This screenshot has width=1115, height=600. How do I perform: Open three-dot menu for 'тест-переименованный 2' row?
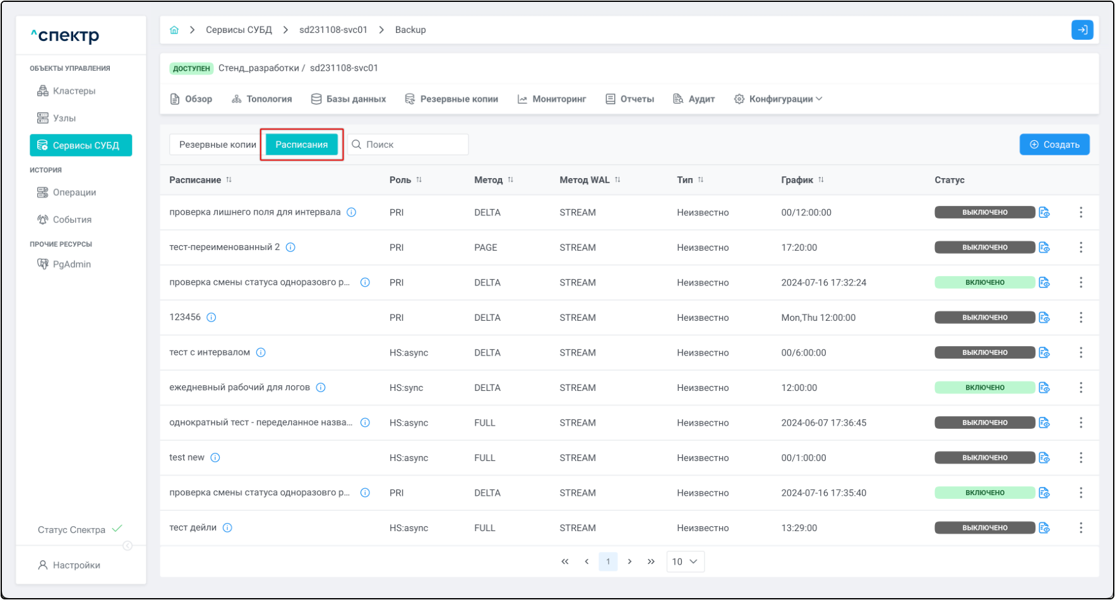click(x=1080, y=248)
